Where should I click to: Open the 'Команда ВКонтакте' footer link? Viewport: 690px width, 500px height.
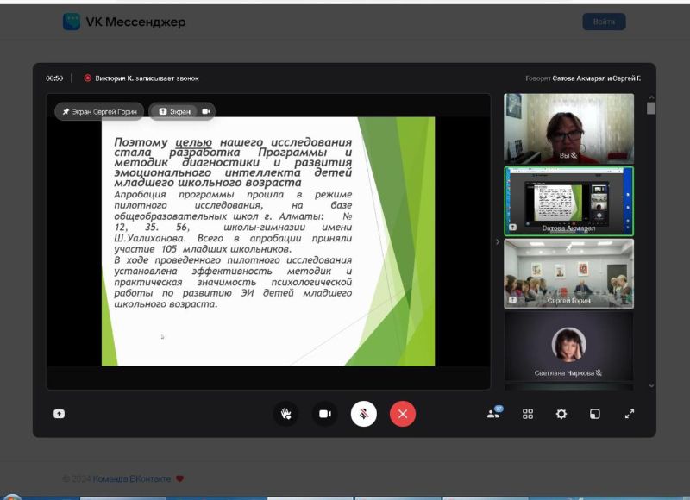[132, 478]
